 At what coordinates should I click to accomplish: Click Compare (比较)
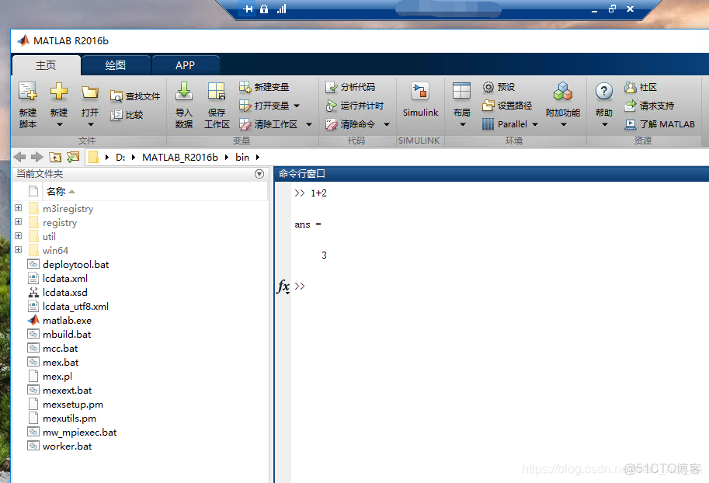(127, 115)
